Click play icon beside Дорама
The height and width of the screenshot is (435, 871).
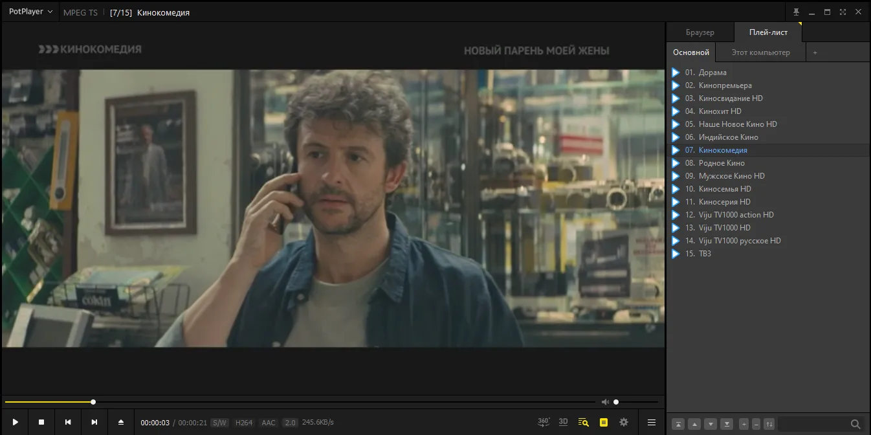pos(676,72)
